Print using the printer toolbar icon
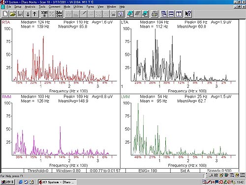The image size is (246, 185). pos(154,14)
